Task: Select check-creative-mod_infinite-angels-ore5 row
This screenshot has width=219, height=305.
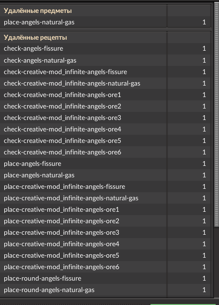Action: tap(105, 141)
